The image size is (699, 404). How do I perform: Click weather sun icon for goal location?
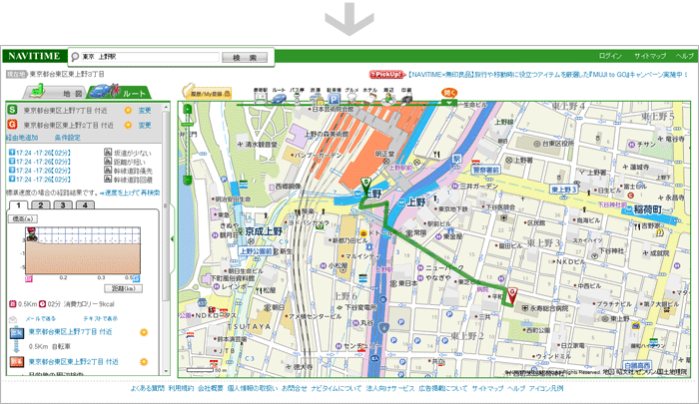(x=129, y=125)
